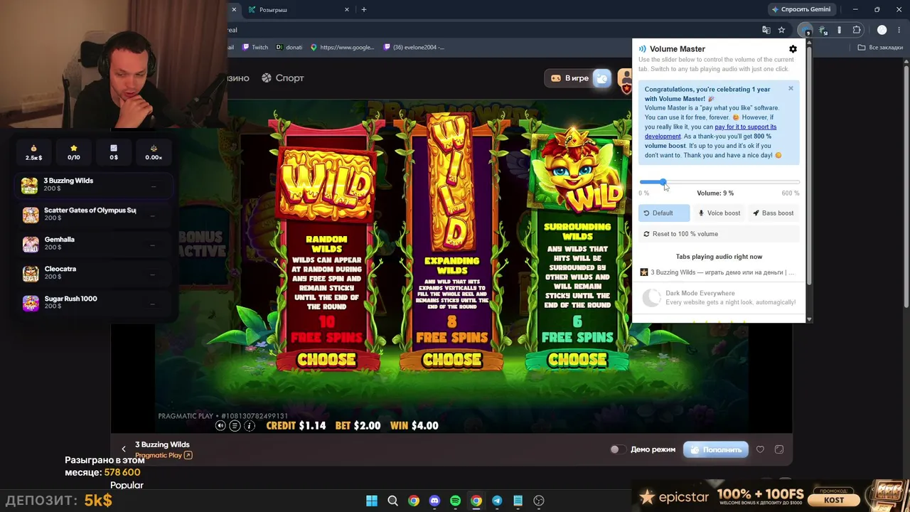Open Telegram from the taskbar
Image resolution: width=910 pixels, height=512 pixels.
point(497,501)
